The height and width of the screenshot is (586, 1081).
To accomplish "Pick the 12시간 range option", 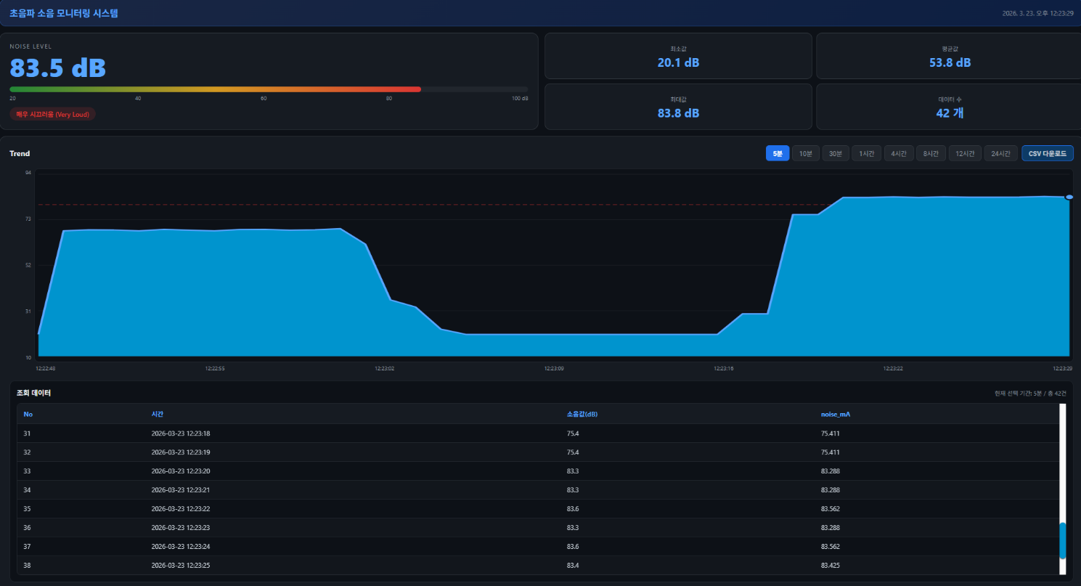I will [x=964, y=153].
